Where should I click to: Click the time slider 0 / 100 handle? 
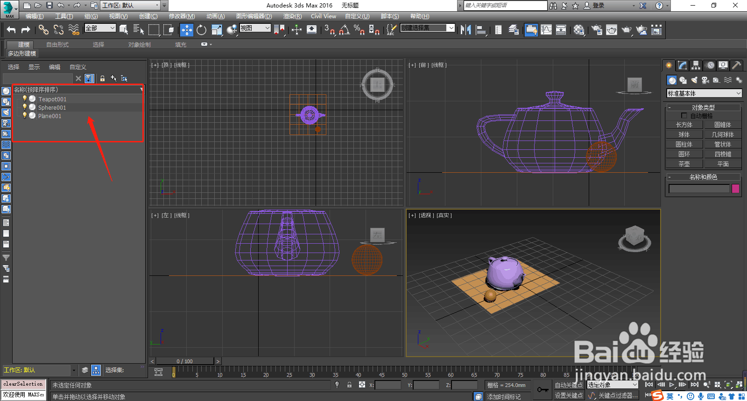pyautogui.click(x=185, y=361)
